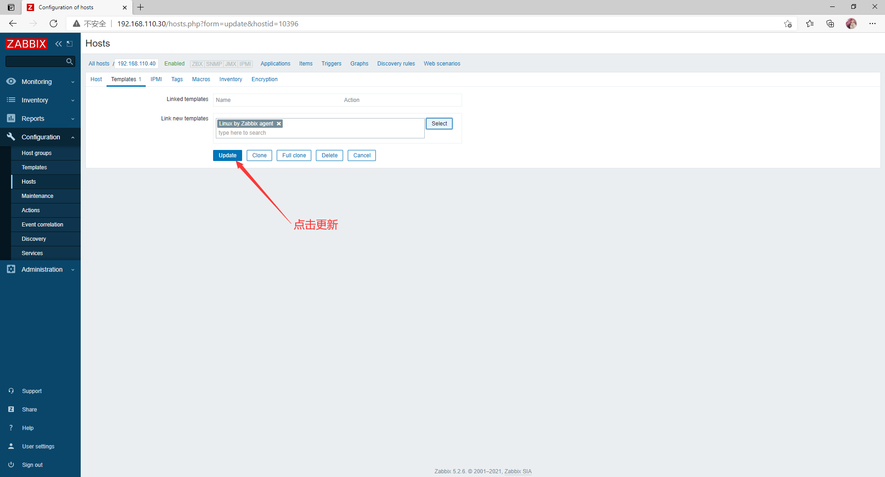885x477 pixels.
Task: Open the Graphs link
Action: click(359, 64)
